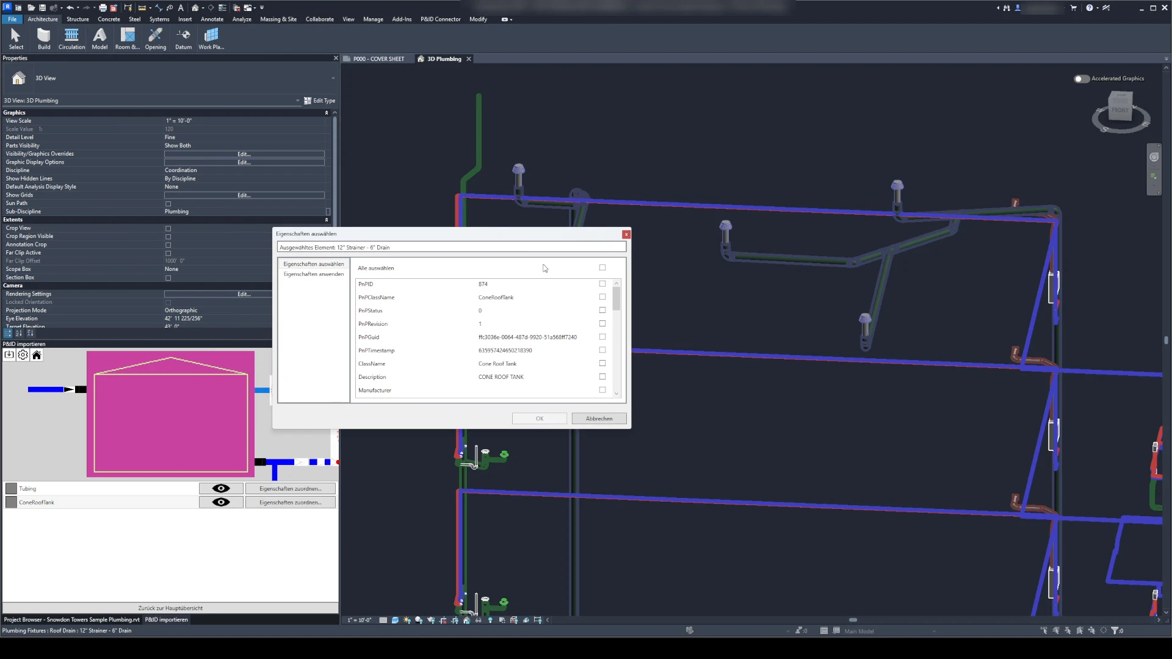Viewport: 1172px width, 659px height.
Task: Click Eigenschaften zuordnen for Tubing
Action: 291,489
